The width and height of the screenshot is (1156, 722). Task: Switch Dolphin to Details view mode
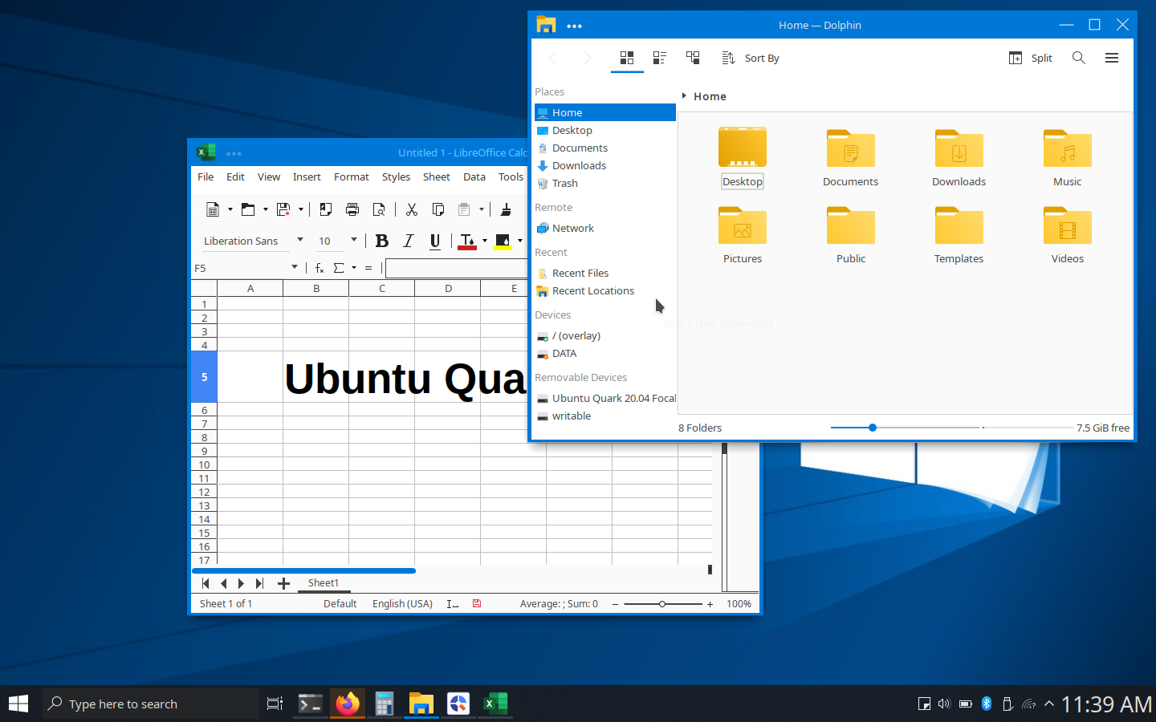(693, 58)
